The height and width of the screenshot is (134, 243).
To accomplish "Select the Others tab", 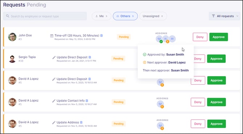I will (125, 16).
